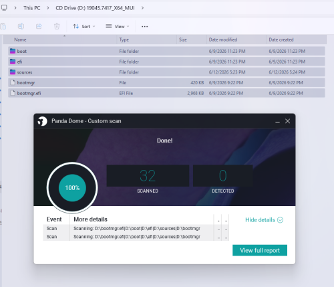334x287 pixels.
Task: Click the 420 KB size cell
Action: [x=197, y=83]
